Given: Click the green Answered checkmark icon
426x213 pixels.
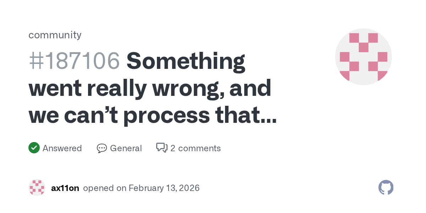Looking at the screenshot, I should tap(34, 148).
